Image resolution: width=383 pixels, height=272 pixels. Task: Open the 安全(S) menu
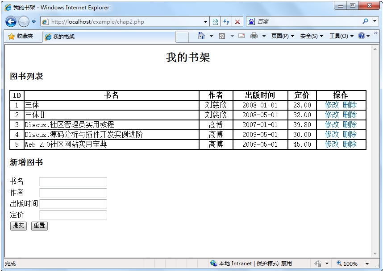tap(312, 36)
